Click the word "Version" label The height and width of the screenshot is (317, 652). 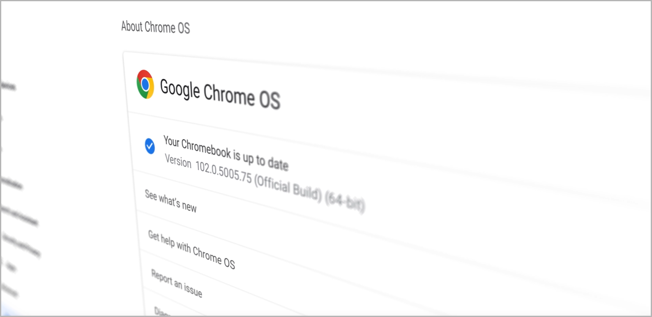(x=178, y=160)
